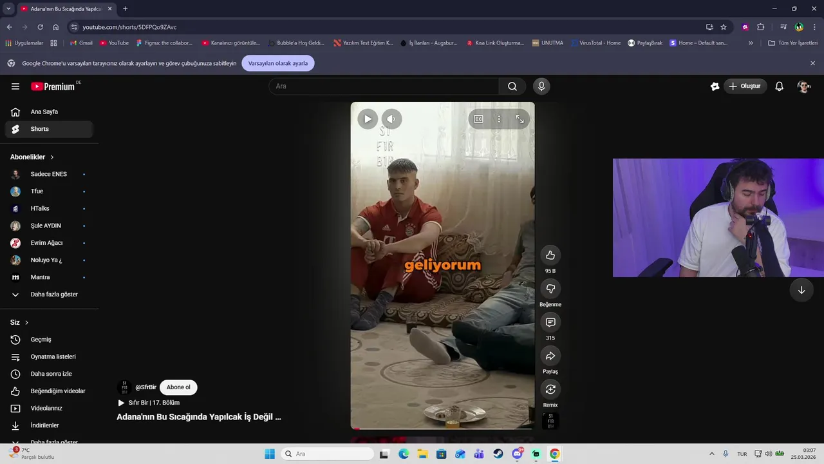
Task: Dismiss the default browser infobar
Action: point(812,63)
